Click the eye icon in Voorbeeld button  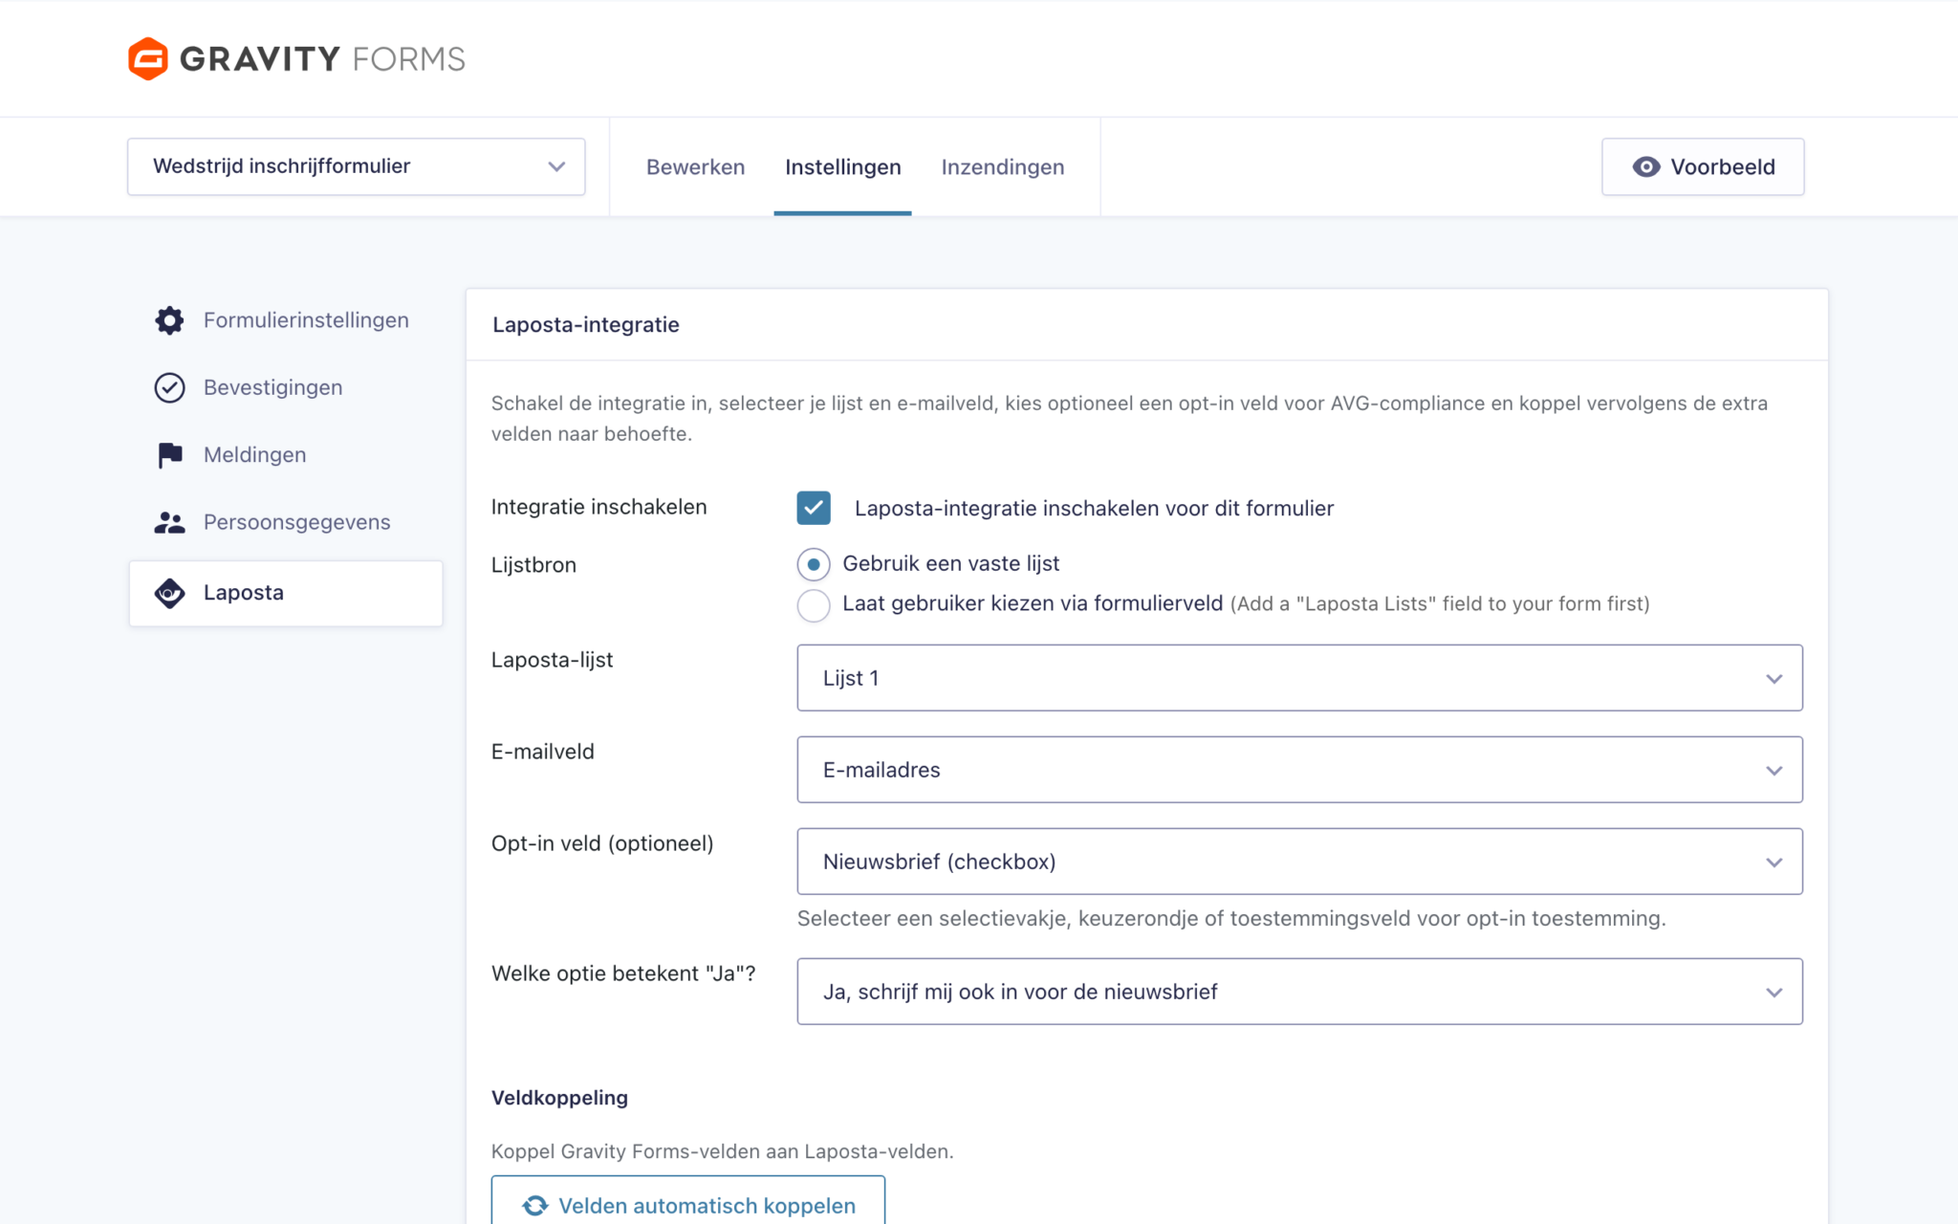click(1645, 166)
